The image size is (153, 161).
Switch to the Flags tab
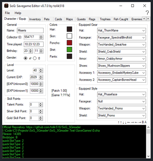92,19
